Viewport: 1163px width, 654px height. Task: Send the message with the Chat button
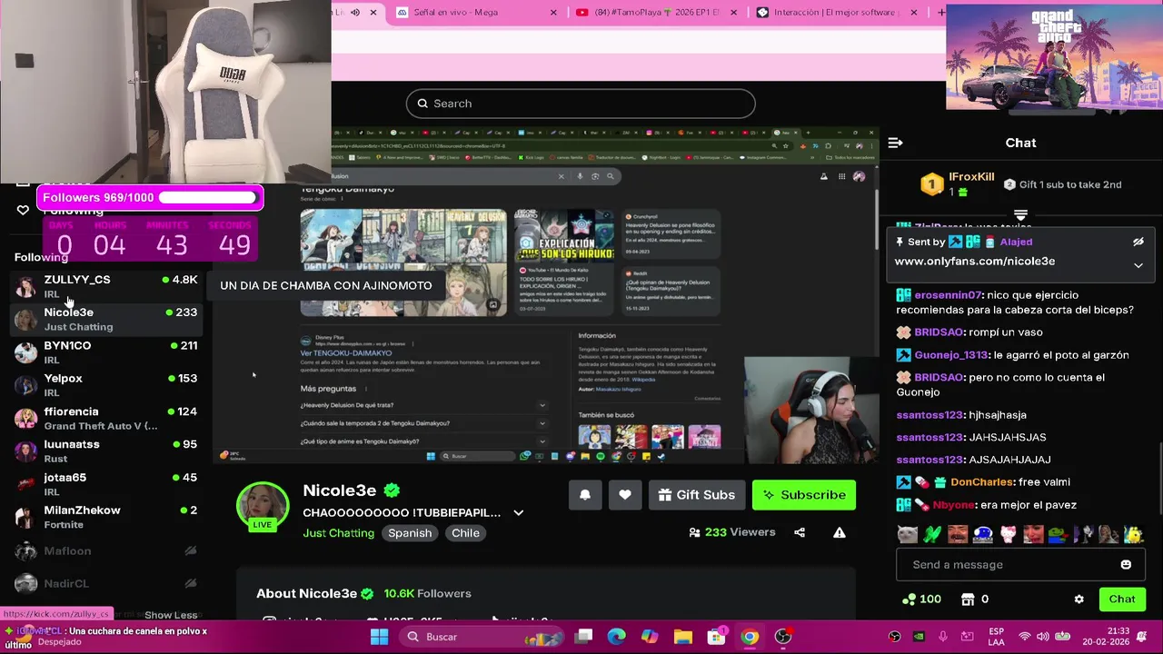click(x=1122, y=599)
